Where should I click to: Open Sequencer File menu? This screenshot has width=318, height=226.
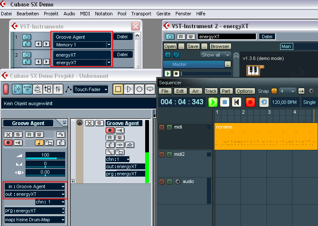tap(165, 91)
